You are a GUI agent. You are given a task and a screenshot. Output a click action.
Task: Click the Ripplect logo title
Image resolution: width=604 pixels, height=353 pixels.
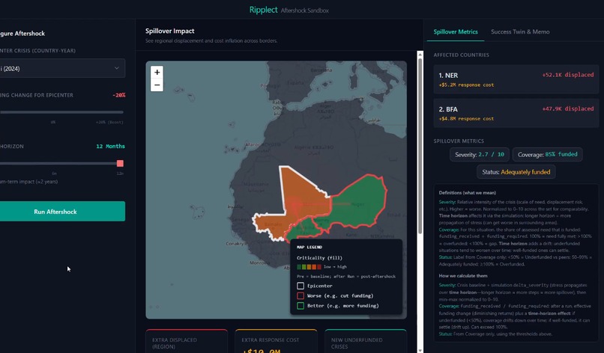coord(264,10)
